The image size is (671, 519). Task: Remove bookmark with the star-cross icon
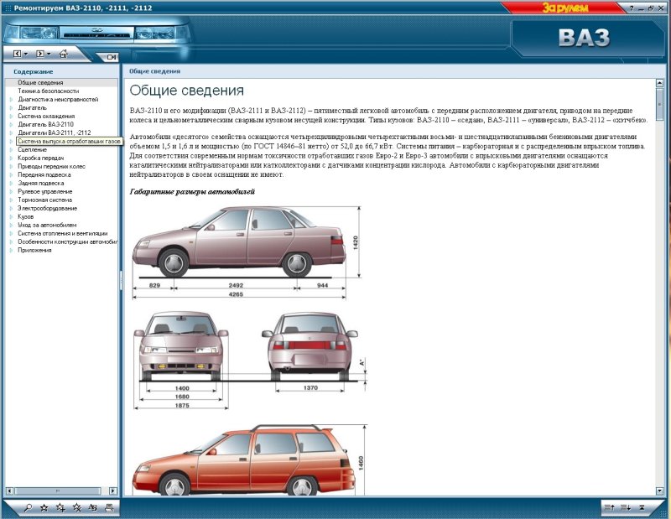tap(77, 508)
